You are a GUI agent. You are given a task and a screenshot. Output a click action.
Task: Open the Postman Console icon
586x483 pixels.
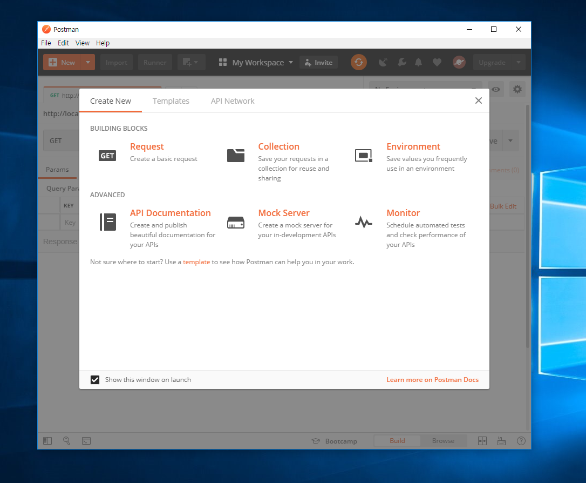coord(86,441)
